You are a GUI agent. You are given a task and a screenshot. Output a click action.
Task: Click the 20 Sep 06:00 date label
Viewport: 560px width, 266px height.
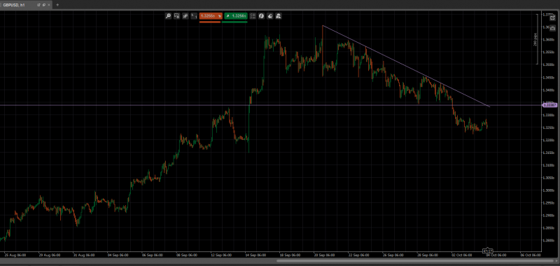pos(324,255)
